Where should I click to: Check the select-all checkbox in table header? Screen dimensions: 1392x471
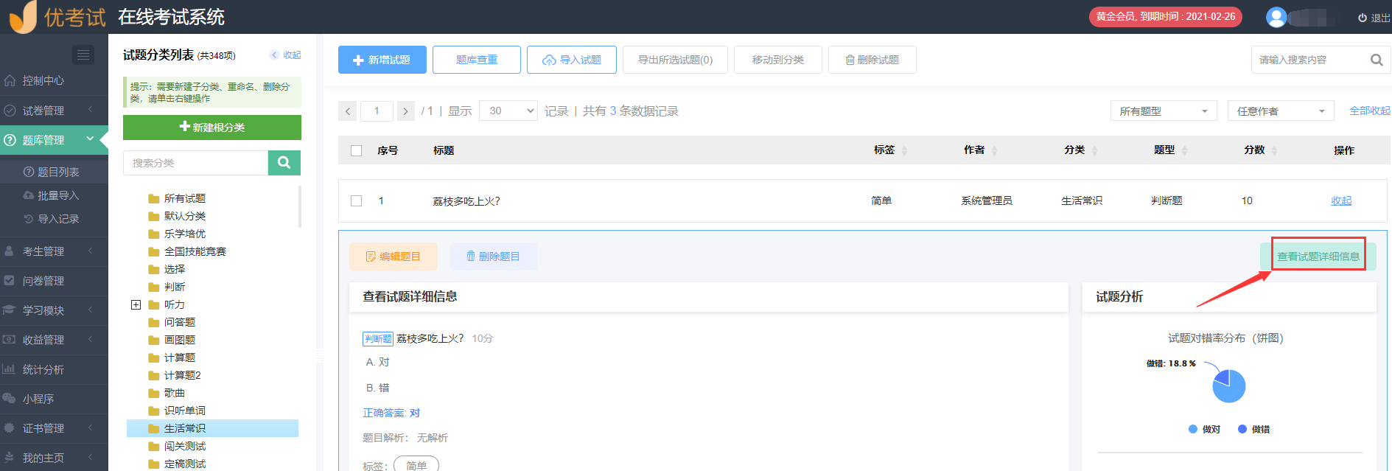[357, 150]
